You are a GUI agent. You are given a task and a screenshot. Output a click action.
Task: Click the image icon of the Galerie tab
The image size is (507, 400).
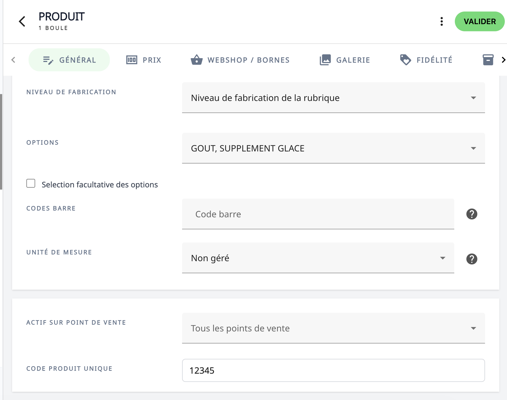click(325, 60)
